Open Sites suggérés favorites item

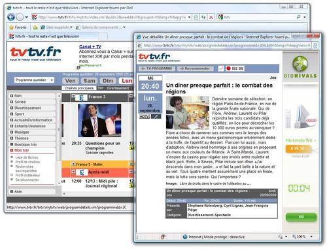click(x=56, y=27)
